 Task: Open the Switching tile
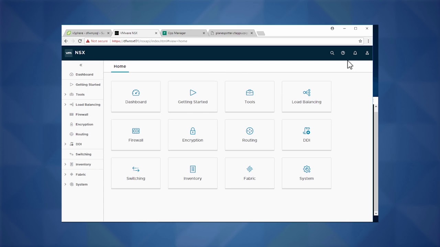pyautogui.click(x=136, y=173)
